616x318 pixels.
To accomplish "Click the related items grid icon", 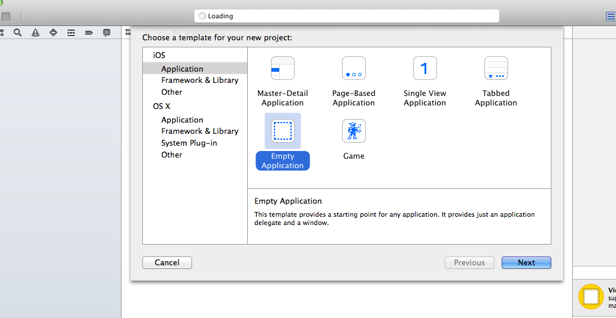I will point(128,32).
